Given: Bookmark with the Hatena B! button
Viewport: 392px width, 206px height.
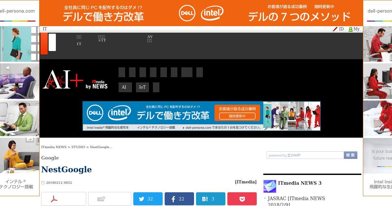Looking at the screenshot, I should (211, 199).
